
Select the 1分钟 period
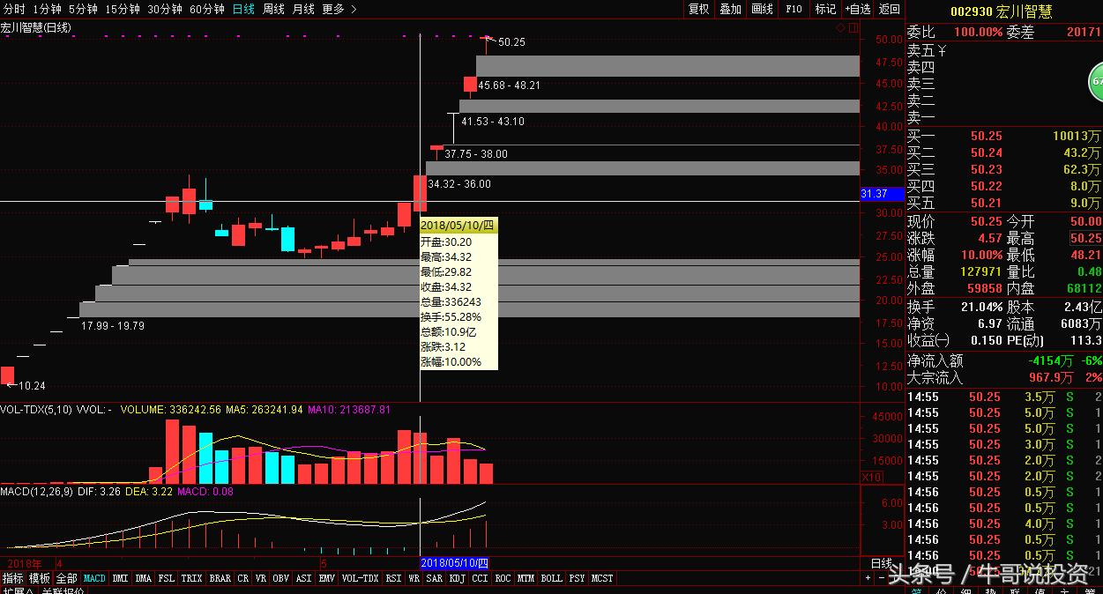[47, 9]
